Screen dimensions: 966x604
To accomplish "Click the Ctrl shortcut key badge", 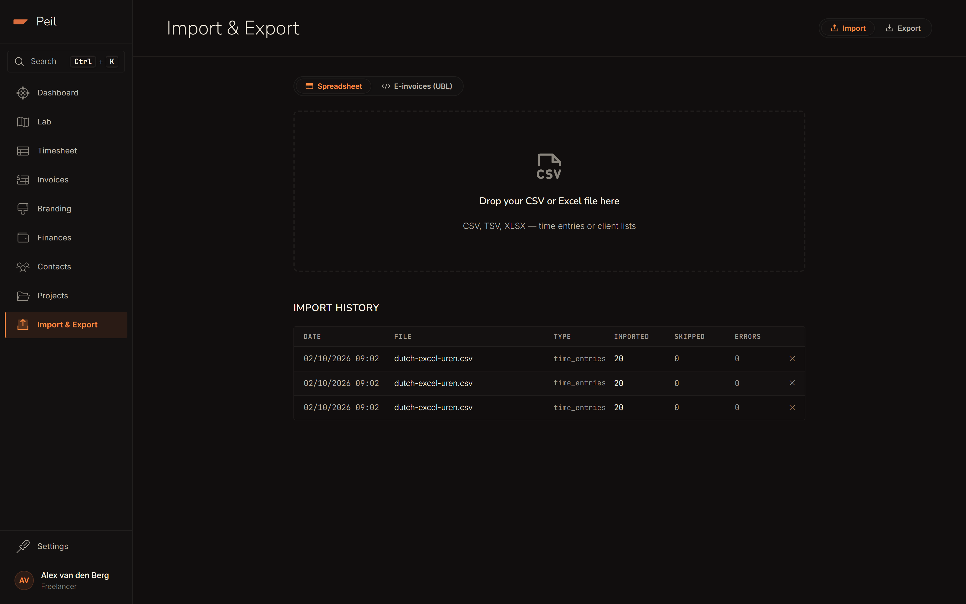I will (83, 62).
